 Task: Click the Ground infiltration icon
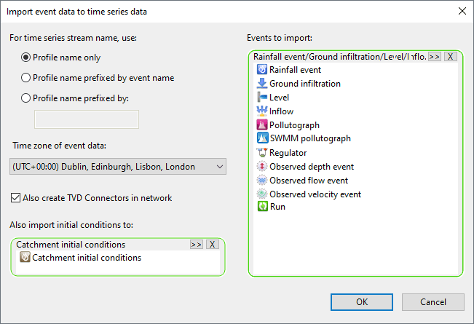(262, 84)
